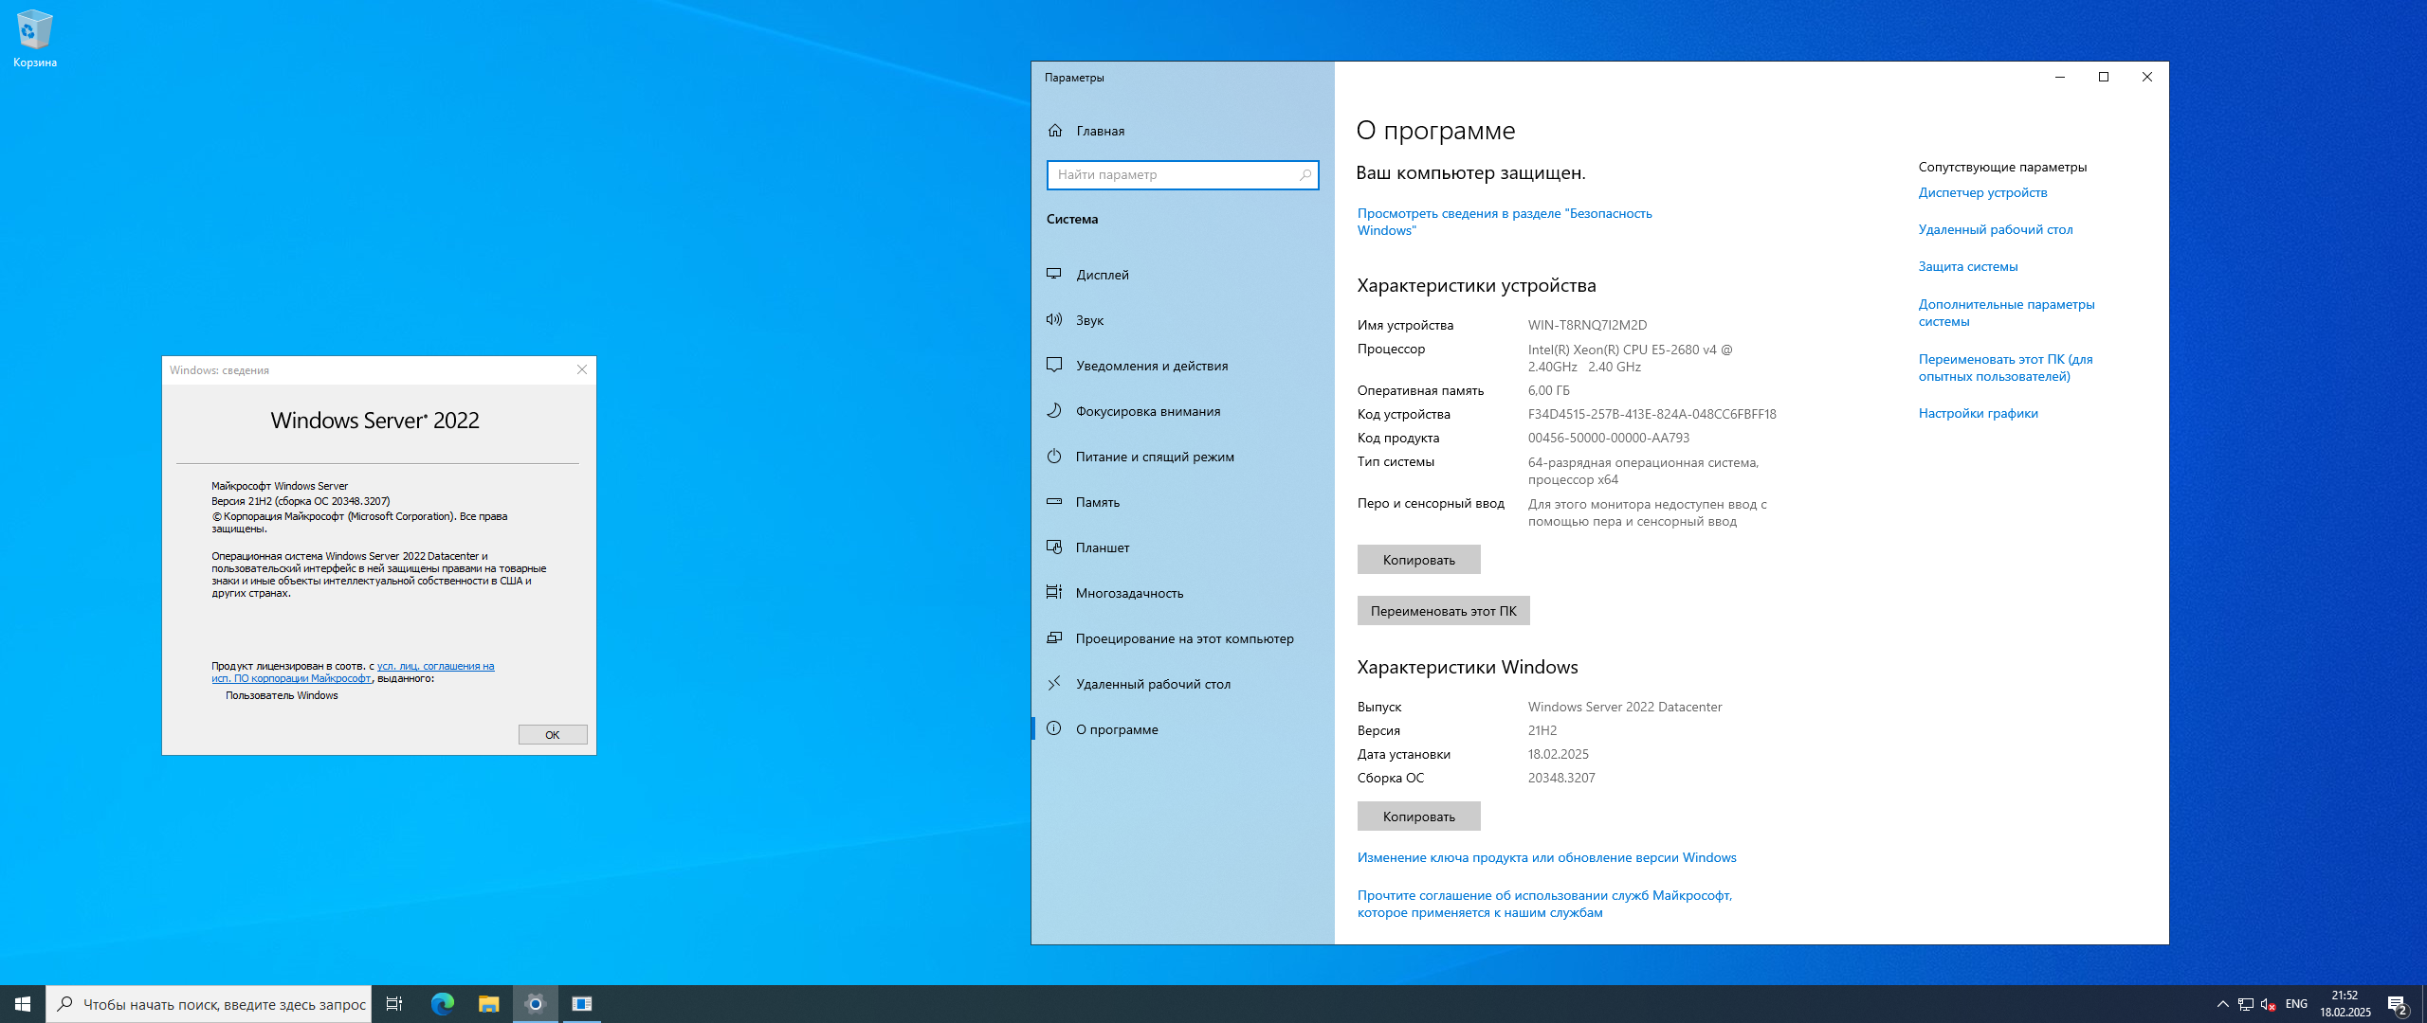The width and height of the screenshot is (2427, 1023).
Task: Click the Планшет tablet icon
Action: point(1054,547)
